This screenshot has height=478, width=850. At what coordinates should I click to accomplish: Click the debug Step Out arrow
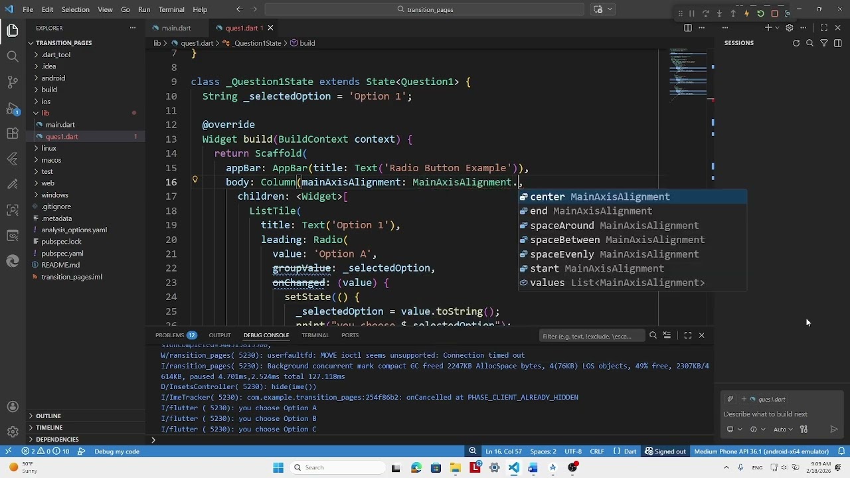[733, 13]
